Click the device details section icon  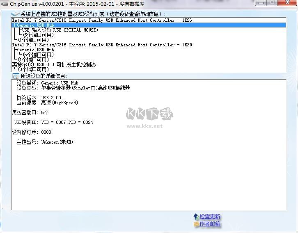(x=16, y=76)
